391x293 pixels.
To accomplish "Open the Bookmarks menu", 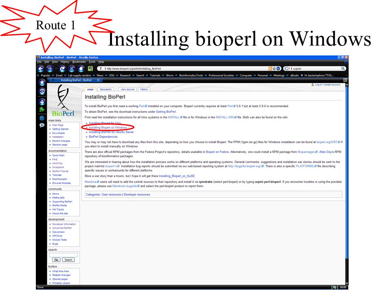I will pos(79,62).
